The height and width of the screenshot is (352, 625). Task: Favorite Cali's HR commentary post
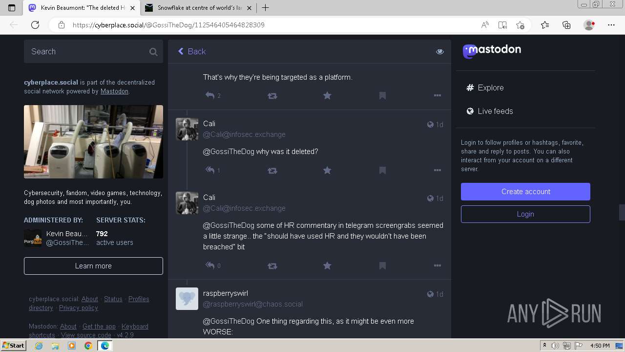click(327, 265)
